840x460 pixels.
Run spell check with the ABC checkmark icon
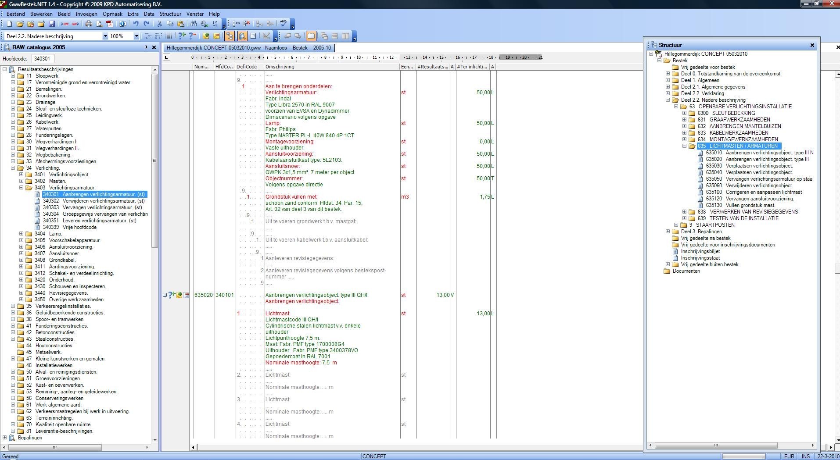(x=284, y=23)
